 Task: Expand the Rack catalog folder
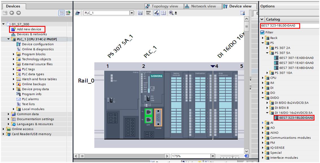pyautogui.click(x=263, y=38)
